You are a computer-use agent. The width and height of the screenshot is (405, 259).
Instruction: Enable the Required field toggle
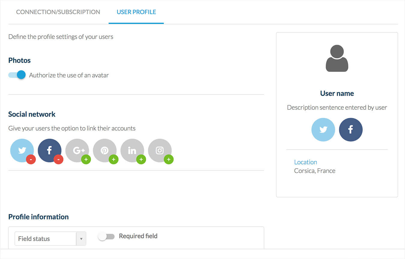[106, 236]
